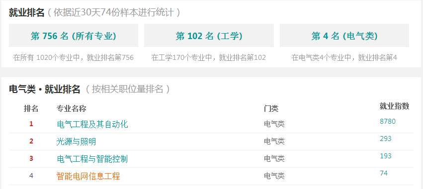Click the employment index value 8780
Viewport: 423px width, 189px height.
tap(387, 121)
